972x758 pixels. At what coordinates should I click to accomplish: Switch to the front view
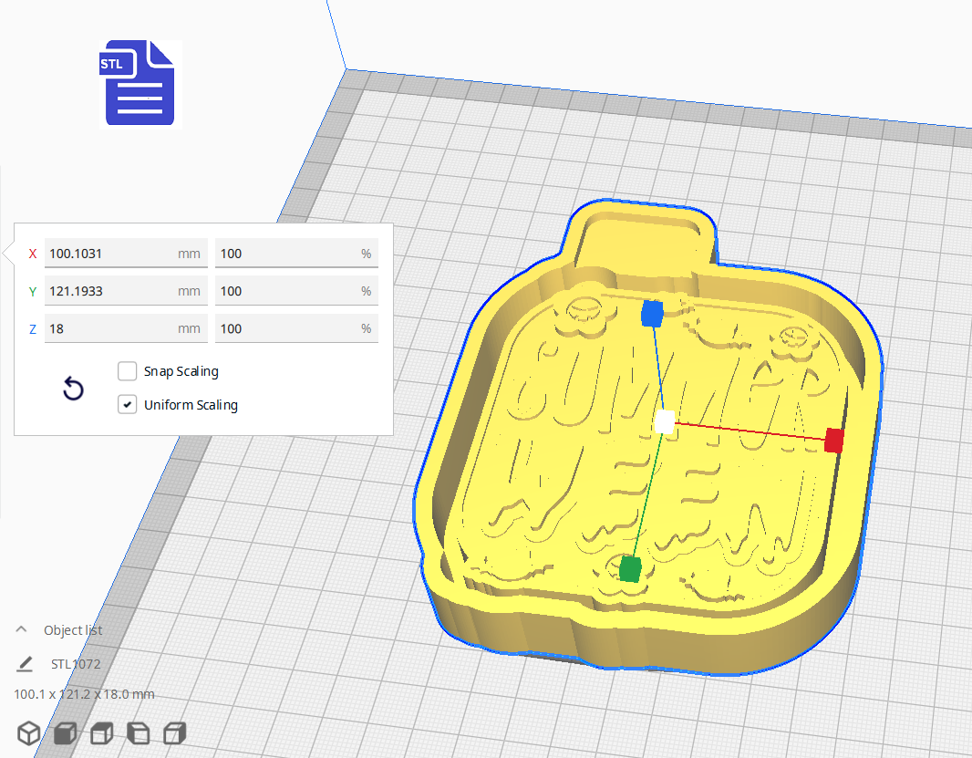pyautogui.click(x=65, y=732)
